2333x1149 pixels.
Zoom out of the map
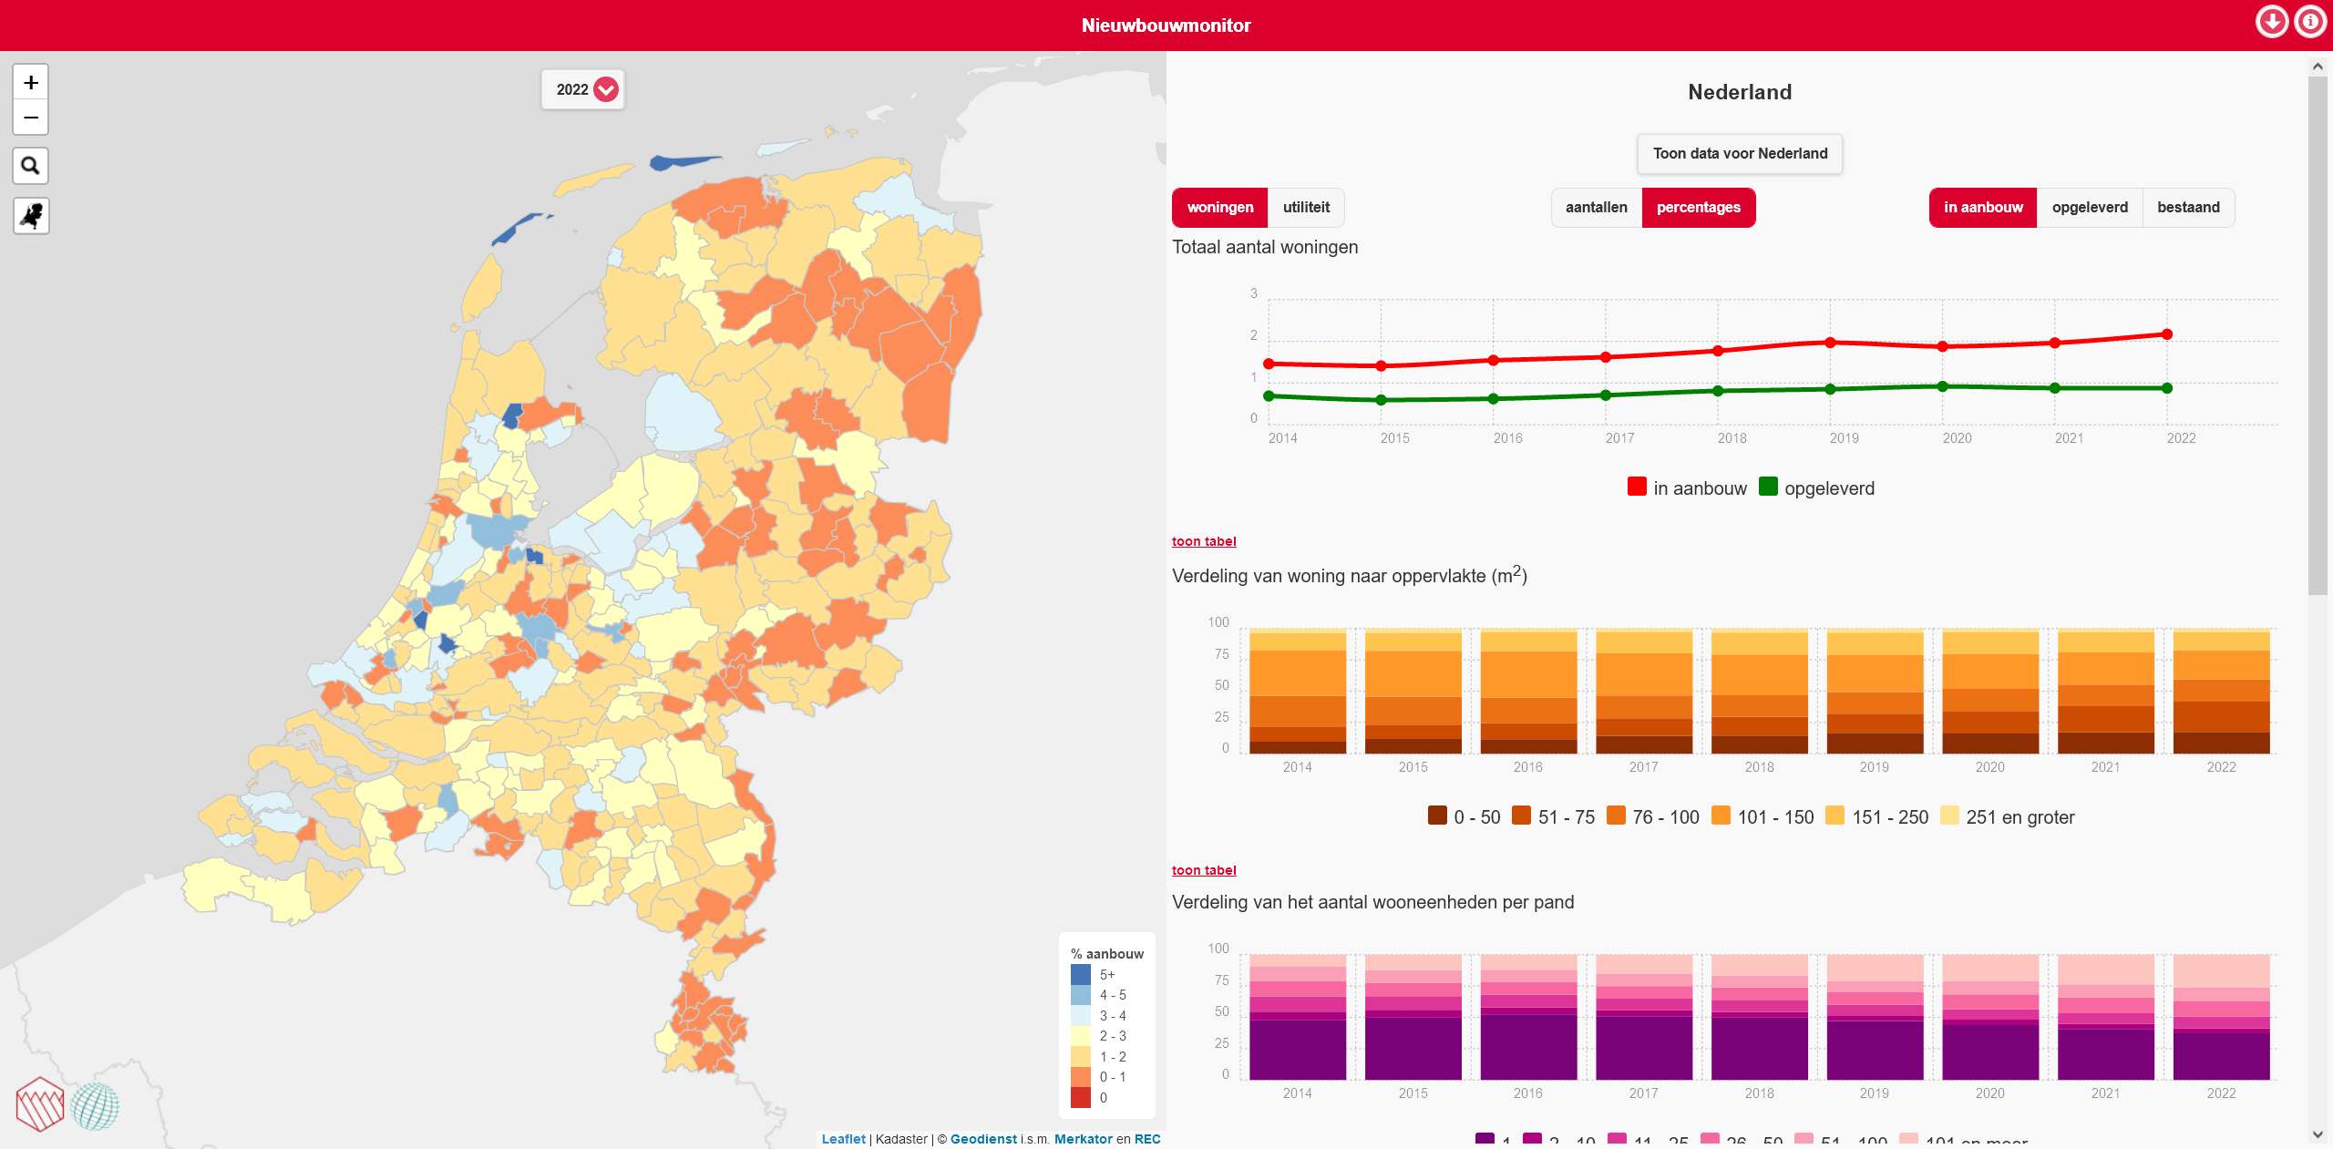coord(31,118)
